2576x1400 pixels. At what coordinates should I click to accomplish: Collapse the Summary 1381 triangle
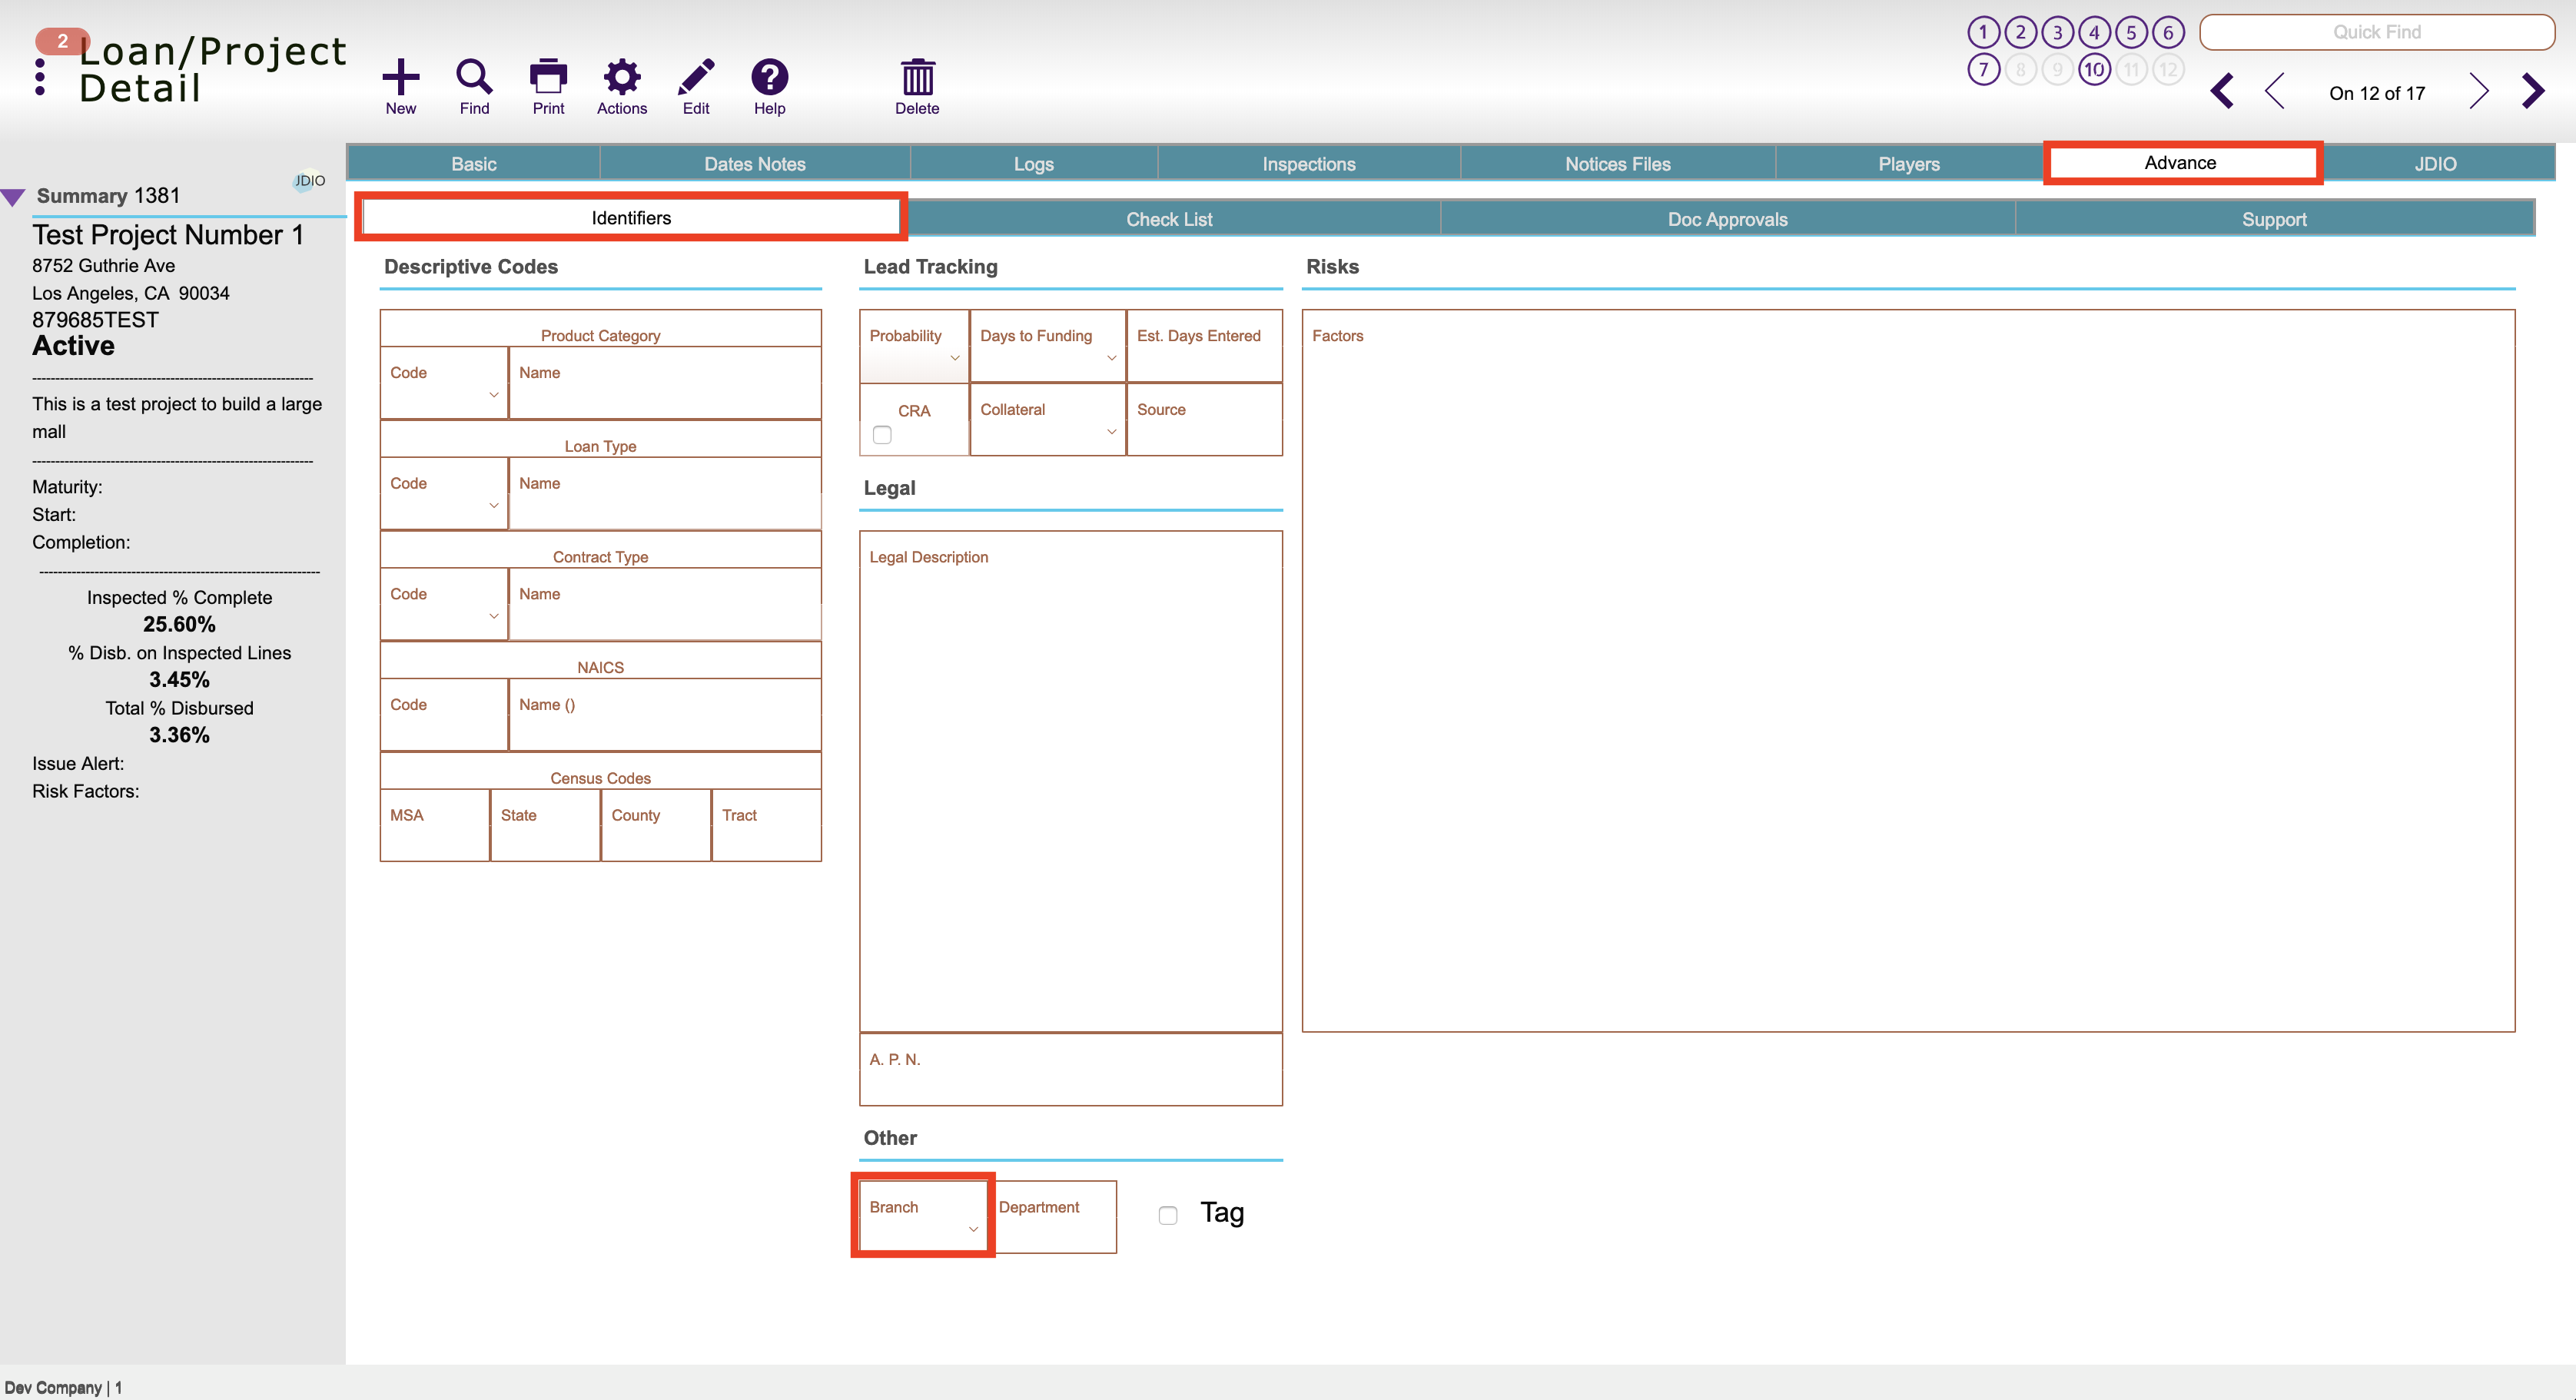(x=13, y=197)
